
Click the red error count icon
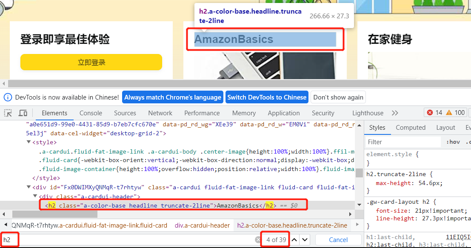(x=430, y=113)
